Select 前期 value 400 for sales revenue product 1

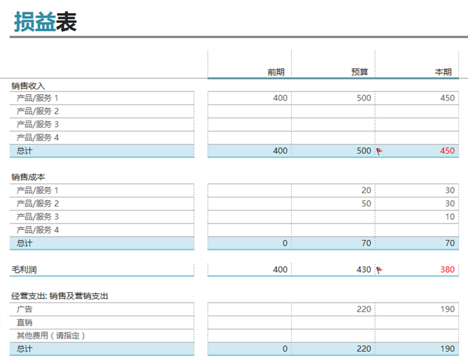pos(280,98)
